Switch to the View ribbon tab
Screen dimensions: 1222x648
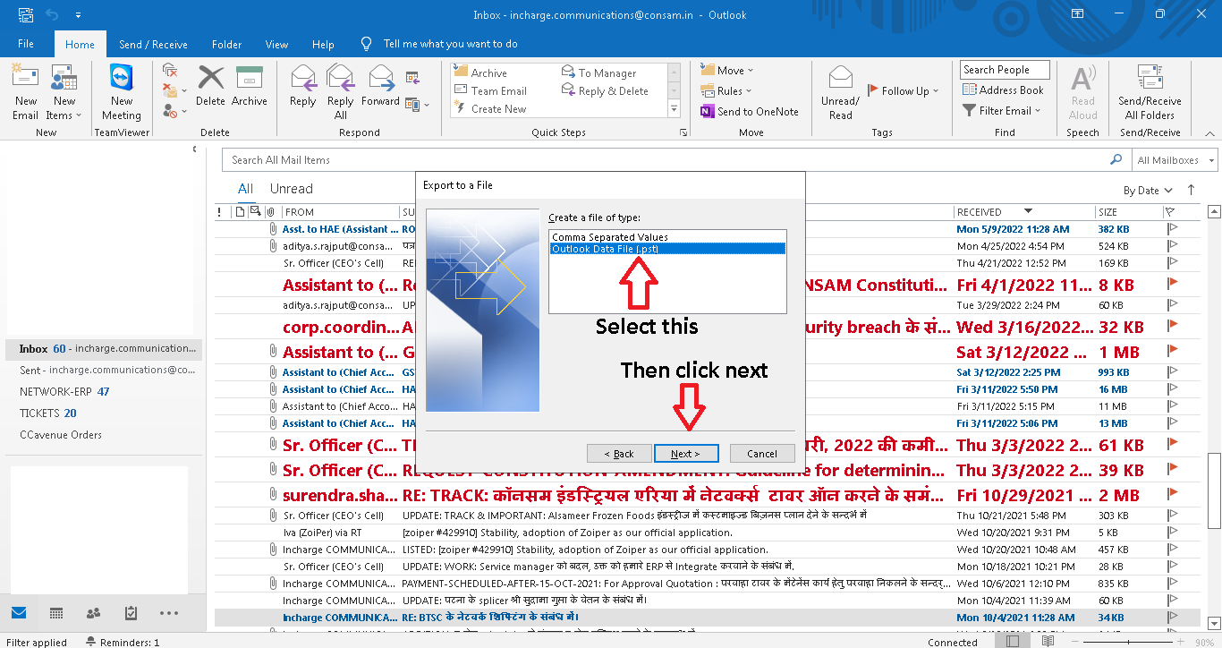[x=276, y=44]
